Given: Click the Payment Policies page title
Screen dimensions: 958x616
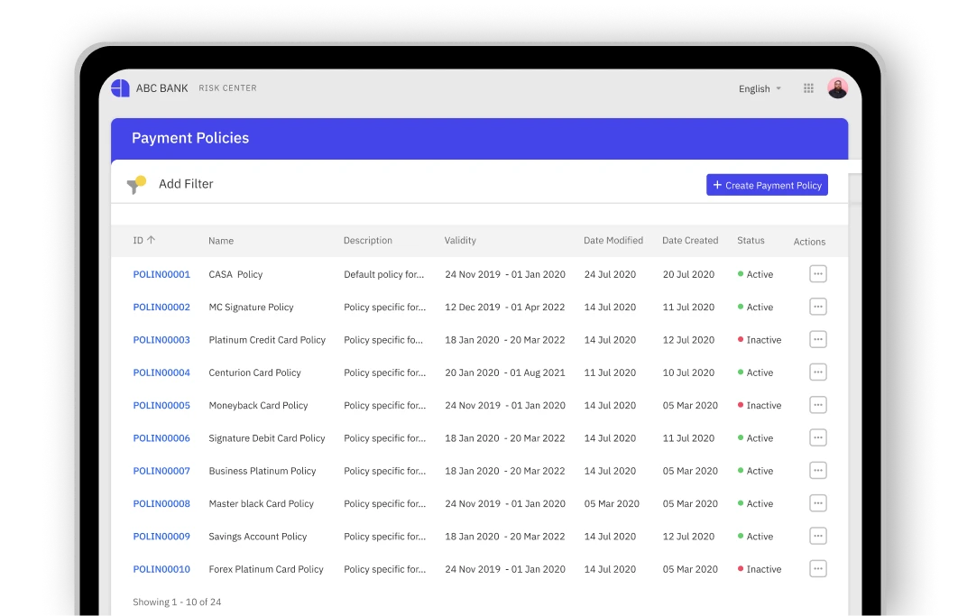Looking at the screenshot, I should (190, 138).
